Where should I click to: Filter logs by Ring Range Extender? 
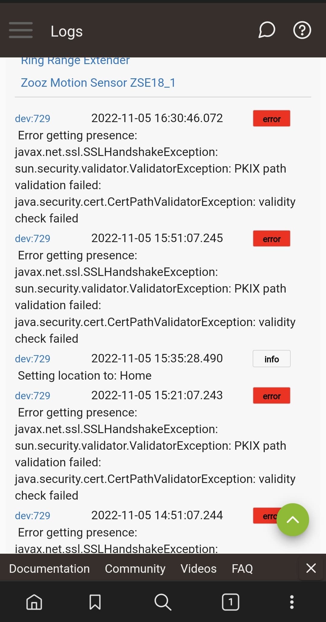tap(75, 61)
